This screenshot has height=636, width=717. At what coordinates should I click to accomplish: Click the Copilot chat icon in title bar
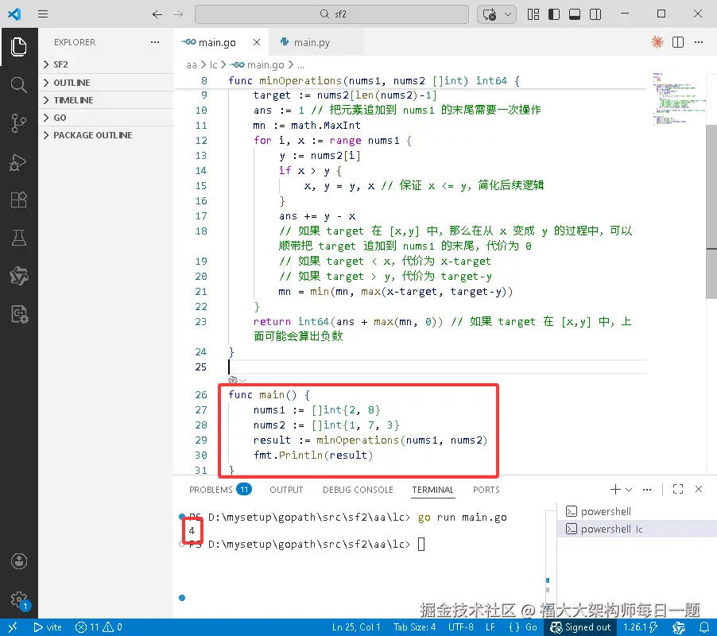click(490, 14)
